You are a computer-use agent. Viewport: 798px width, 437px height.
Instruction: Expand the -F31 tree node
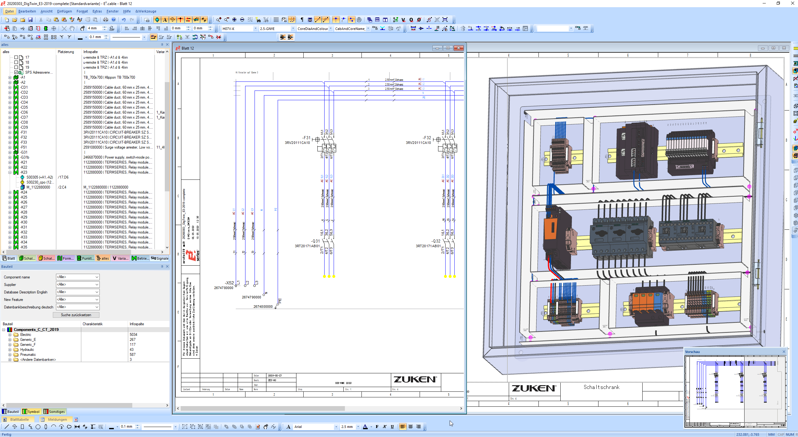coord(10,132)
